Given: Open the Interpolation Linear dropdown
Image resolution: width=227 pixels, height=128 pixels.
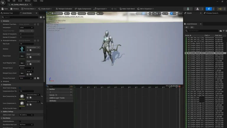Looking at the screenshot, I should (26, 28).
